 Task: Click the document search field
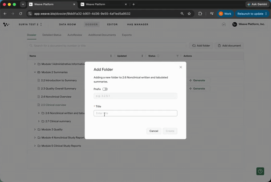click(x=107, y=46)
